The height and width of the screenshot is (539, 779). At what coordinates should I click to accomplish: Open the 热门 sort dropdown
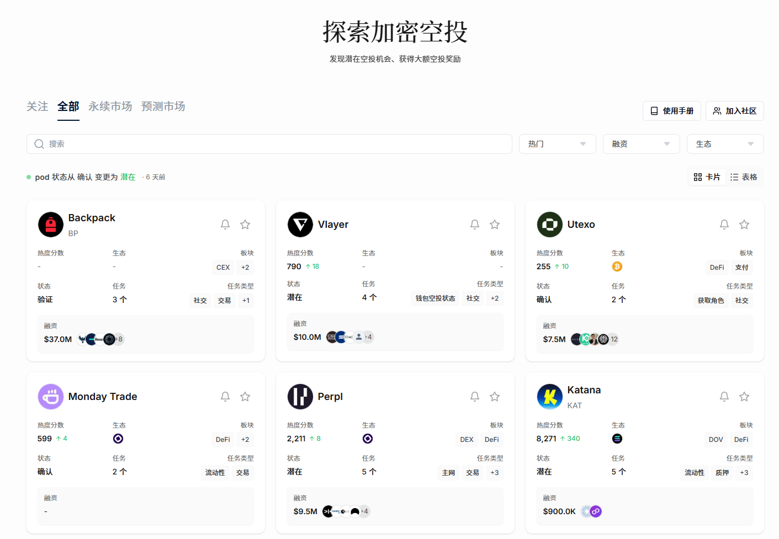[x=557, y=144]
